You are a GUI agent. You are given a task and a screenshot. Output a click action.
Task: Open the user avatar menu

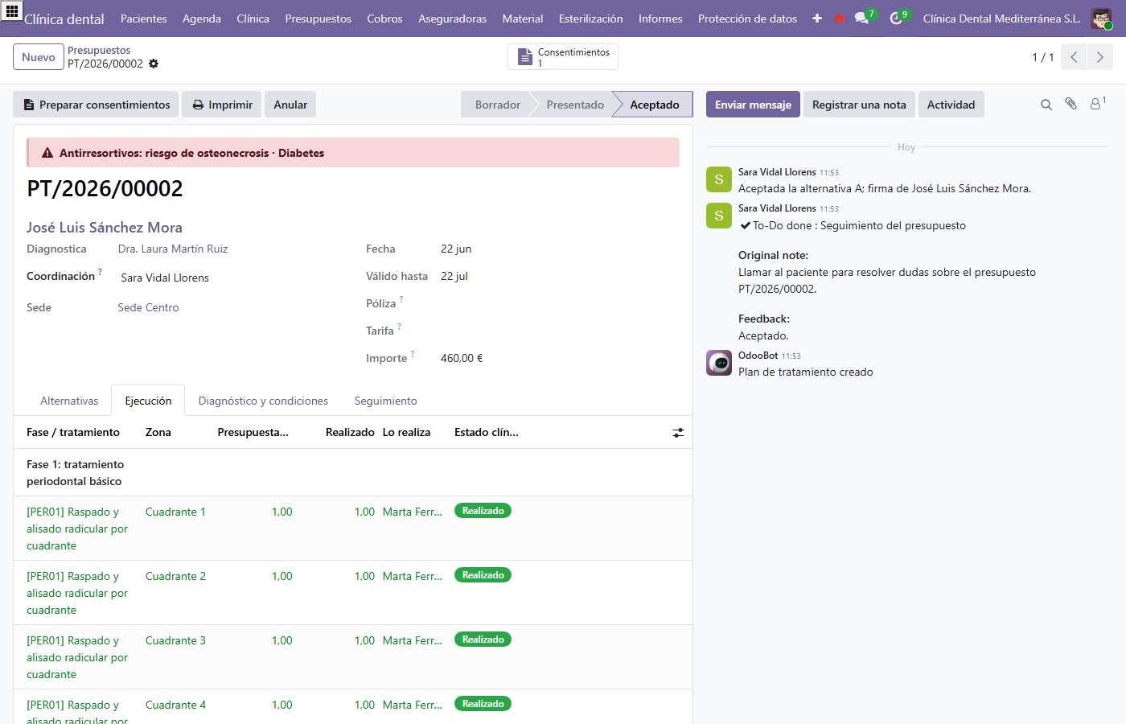tap(1101, 19)
